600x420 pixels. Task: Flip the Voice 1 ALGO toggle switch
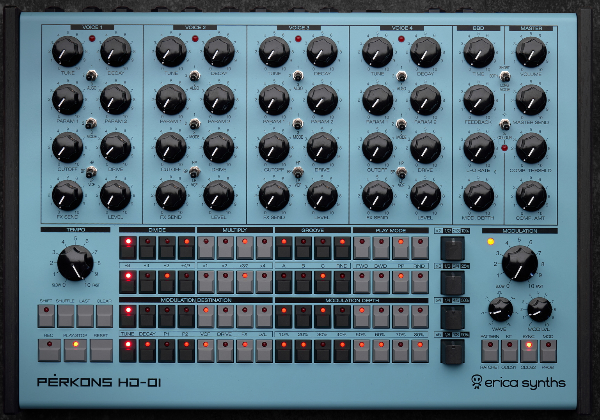point(91,75)
